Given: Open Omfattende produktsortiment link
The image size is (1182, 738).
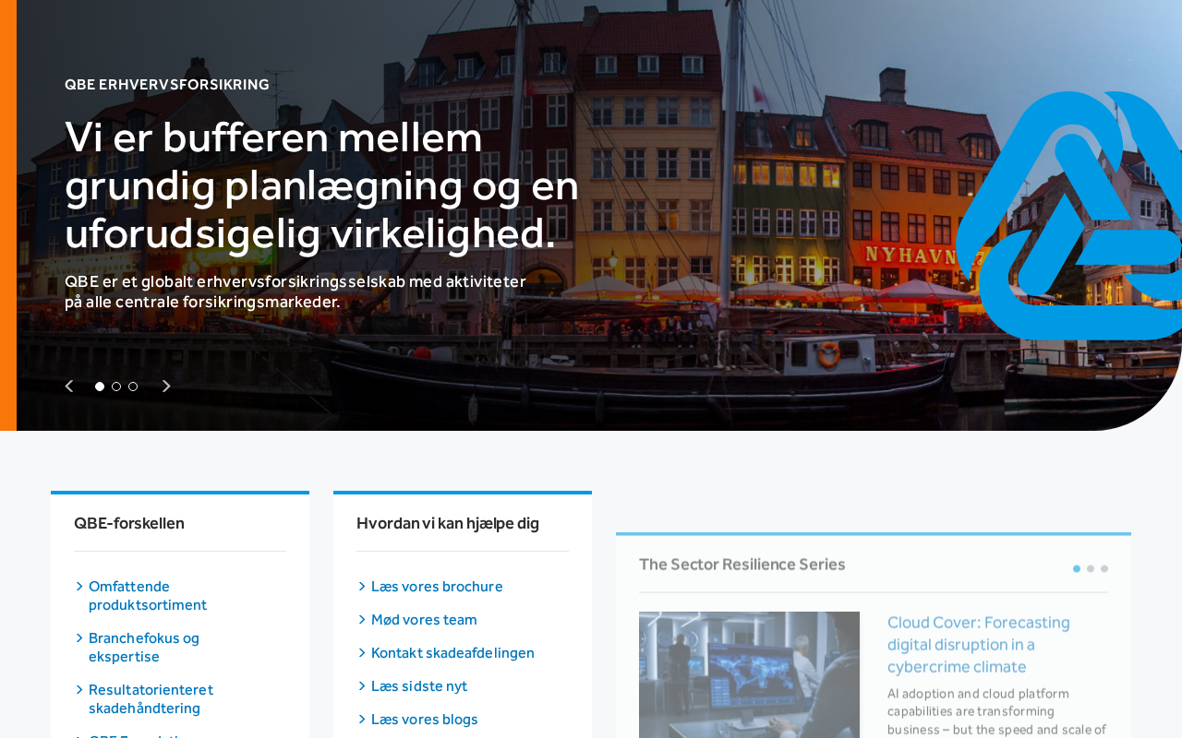Looking at the screenshot, I should pos(148,596).
